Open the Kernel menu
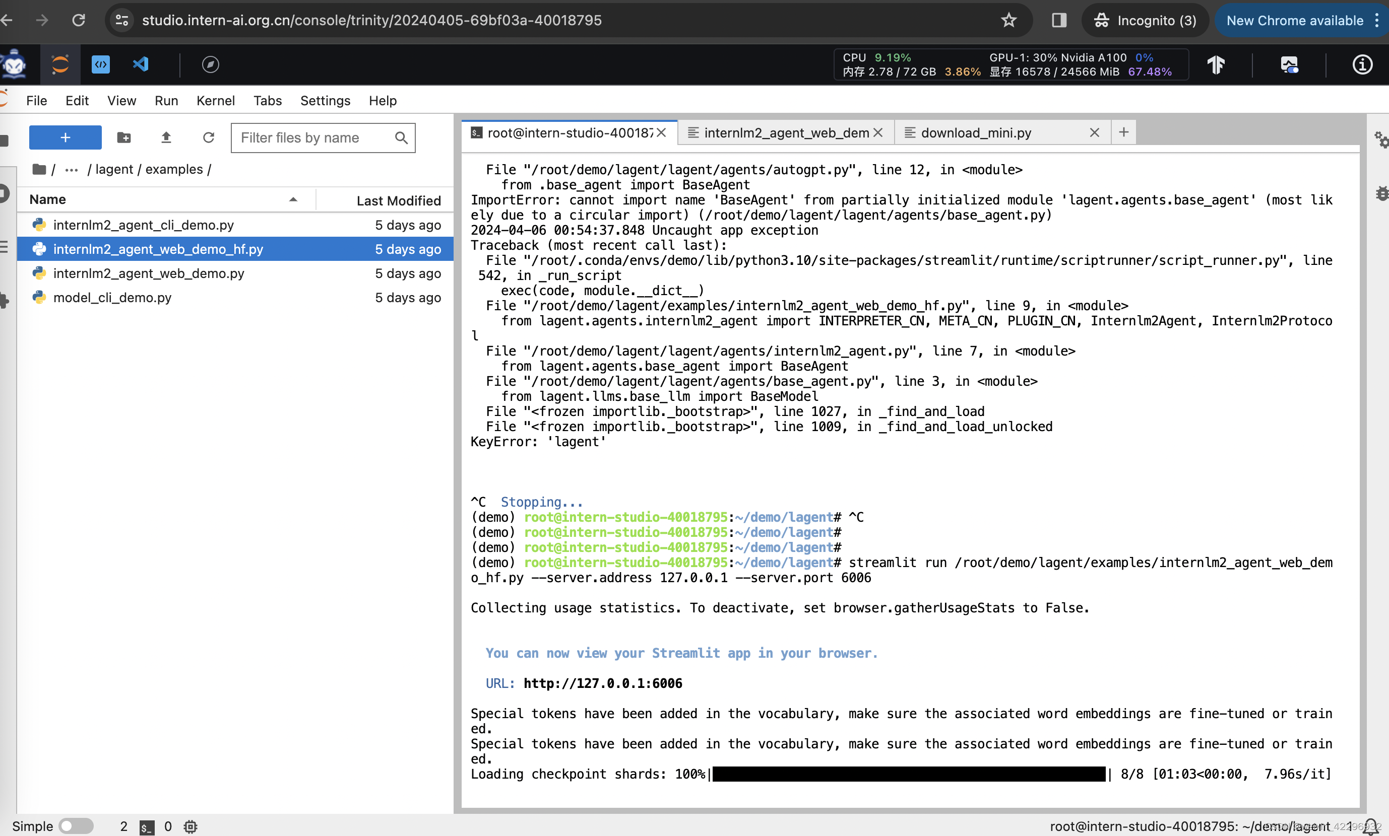Viewport: 1389px width, 836px height. pyautogui.click(x=215, y=100)
